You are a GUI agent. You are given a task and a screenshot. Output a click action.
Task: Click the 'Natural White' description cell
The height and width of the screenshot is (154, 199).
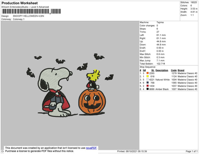(x=163, y=80)
